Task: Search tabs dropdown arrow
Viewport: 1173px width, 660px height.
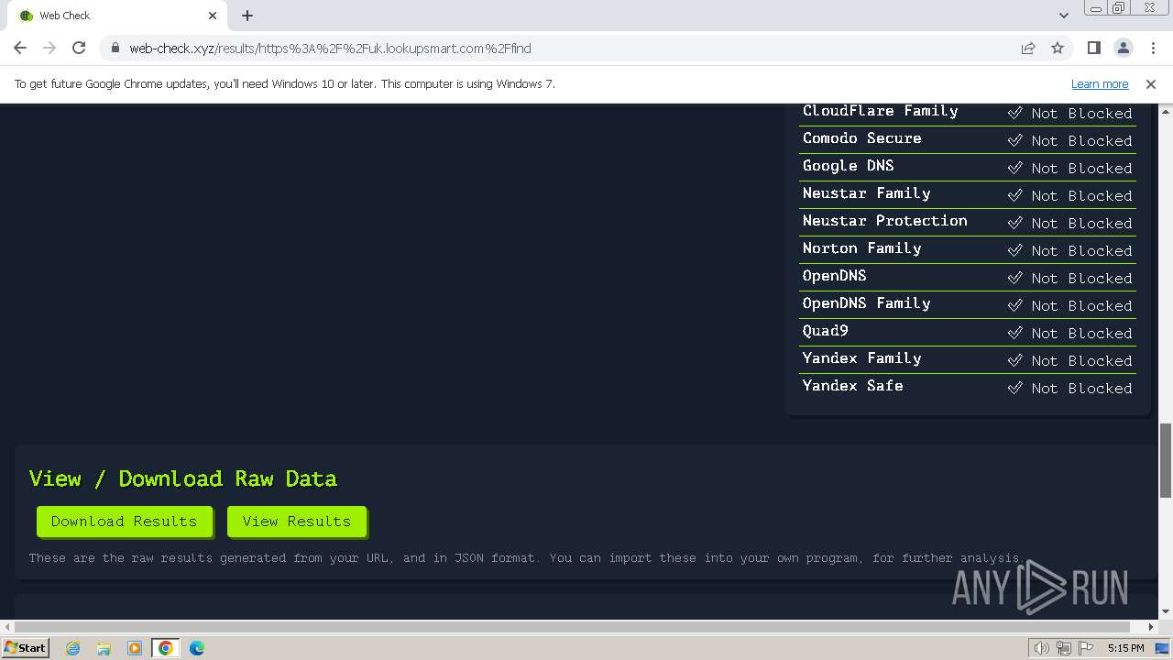Action: [1063, 16]
